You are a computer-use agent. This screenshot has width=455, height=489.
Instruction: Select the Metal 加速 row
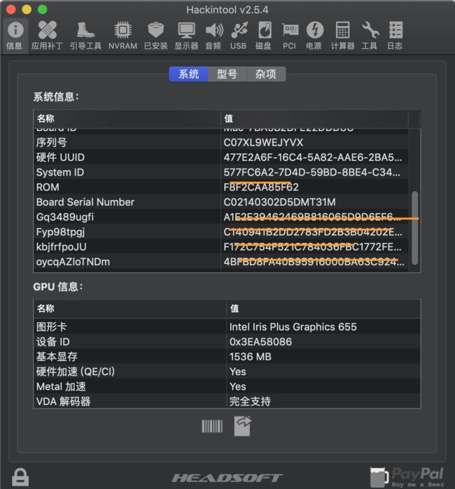pyautogui.click(x=227, y=387)
